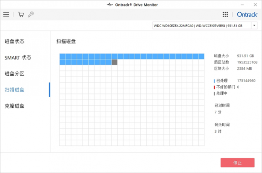Click the shopping cart icon
This screenshot has height=173, width=262.
pos(21,15)
